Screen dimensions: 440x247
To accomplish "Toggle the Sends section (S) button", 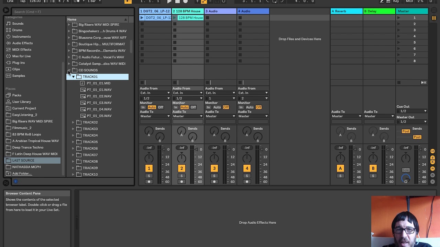I will pyautogui.click(x=432, y=157).
